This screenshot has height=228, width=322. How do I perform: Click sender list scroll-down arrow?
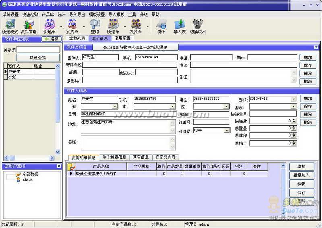click(58, 152)
